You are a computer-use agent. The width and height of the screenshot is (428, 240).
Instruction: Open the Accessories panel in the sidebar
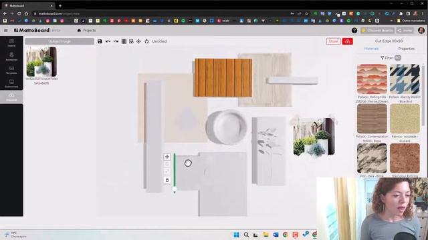11,57
